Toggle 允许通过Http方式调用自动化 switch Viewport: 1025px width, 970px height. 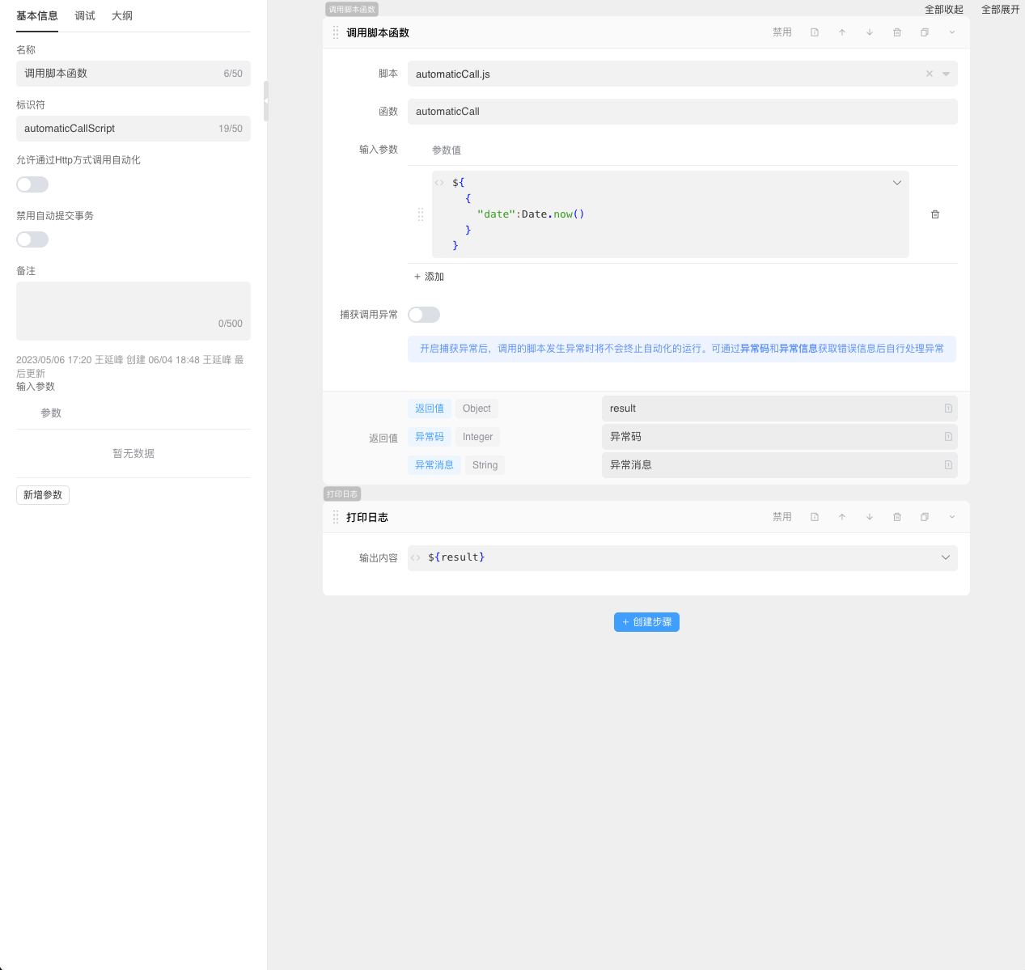(x=32, y=184)
